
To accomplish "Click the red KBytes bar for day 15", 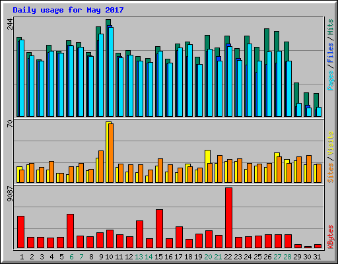I will 159,229.
